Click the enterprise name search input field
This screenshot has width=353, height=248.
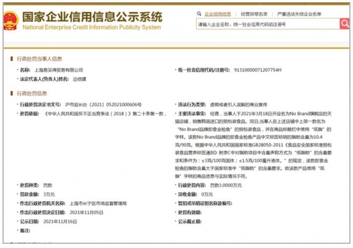click(x=268, y=24)
